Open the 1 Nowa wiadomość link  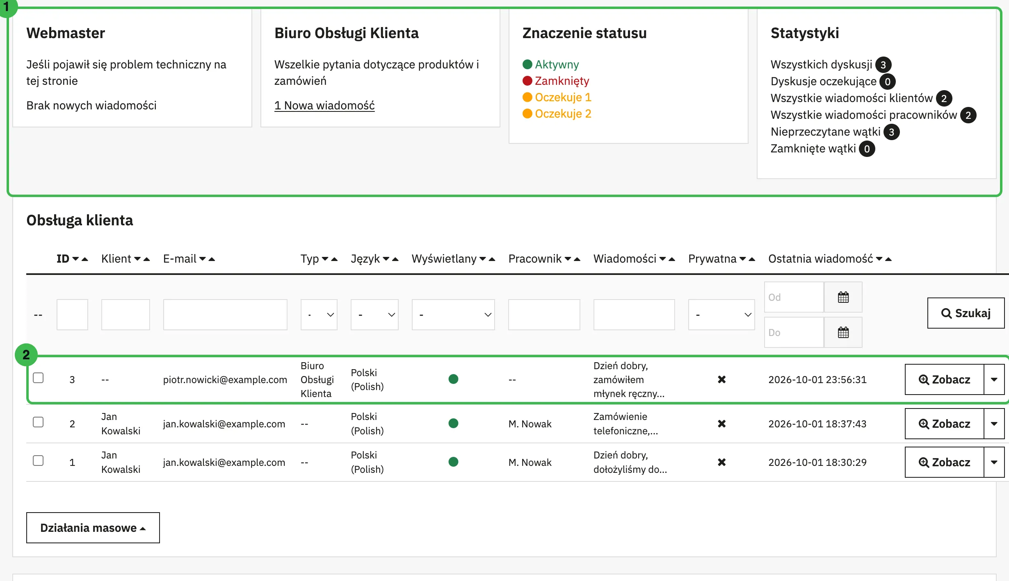point(324,105)
